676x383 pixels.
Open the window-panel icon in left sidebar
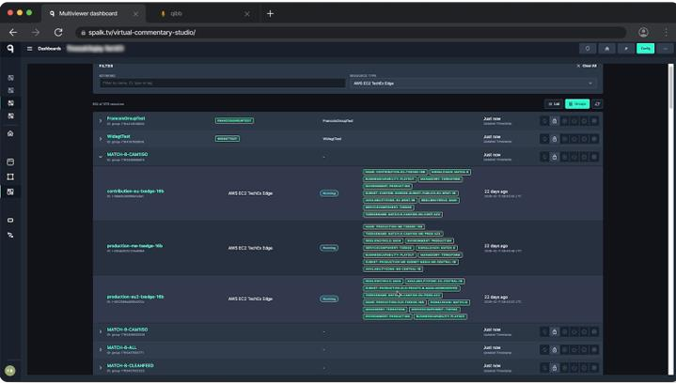10,161
